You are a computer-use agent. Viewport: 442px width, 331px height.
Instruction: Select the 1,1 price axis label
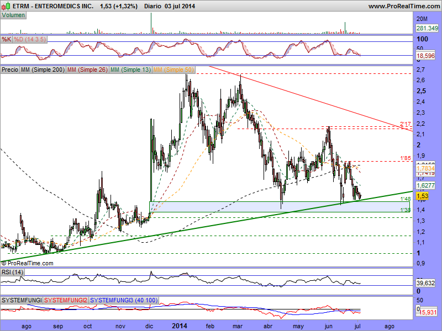(420, 242)
